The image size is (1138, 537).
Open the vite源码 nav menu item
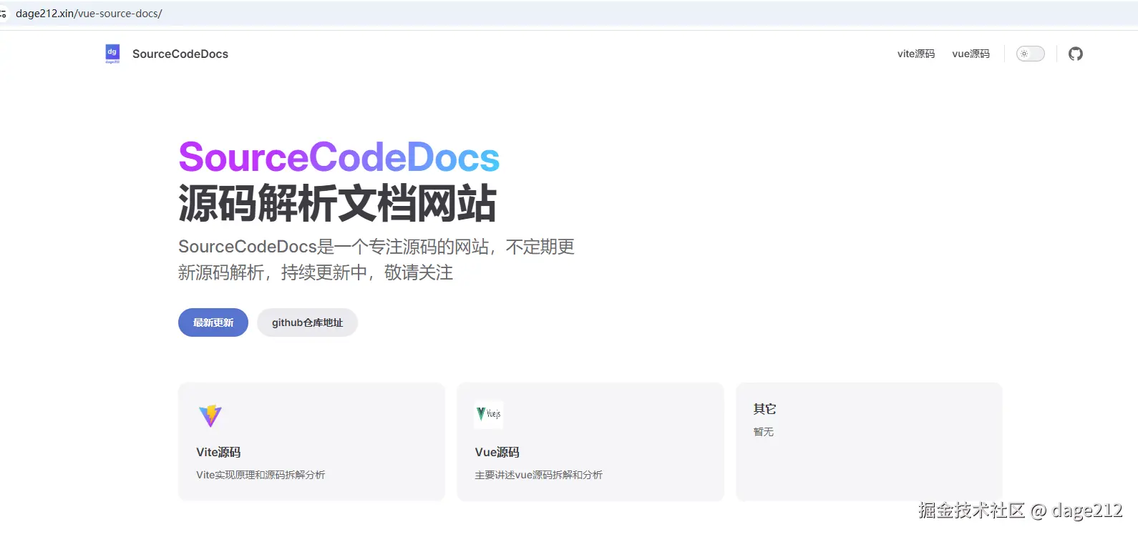(916, 54)
